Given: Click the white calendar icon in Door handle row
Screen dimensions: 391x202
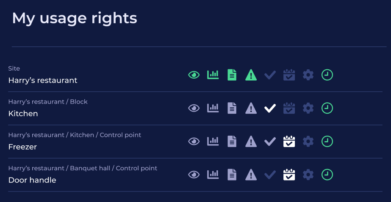Looking at the screenshot, I should point(289,174).
